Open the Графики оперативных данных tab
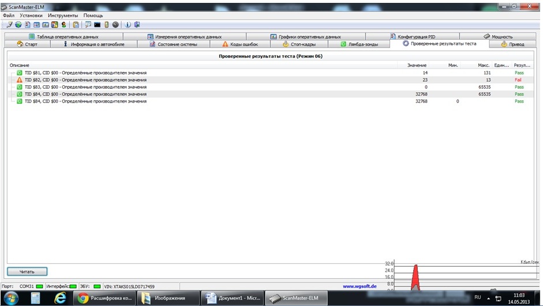Screen dimensions: 543x306 (x=312, y=37)
